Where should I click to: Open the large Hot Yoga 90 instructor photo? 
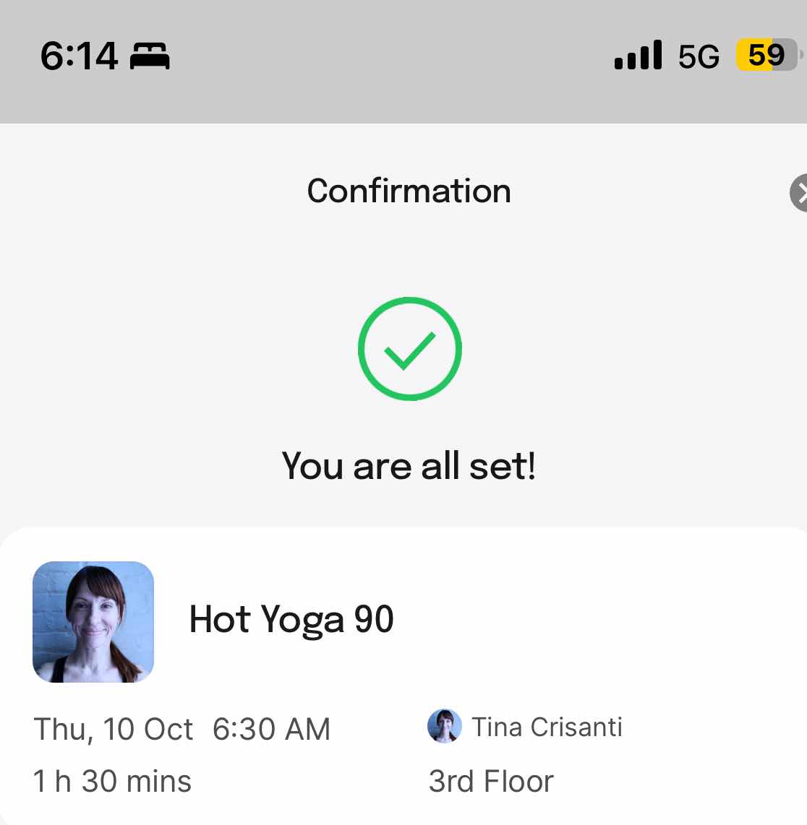[x=93, y=622]
